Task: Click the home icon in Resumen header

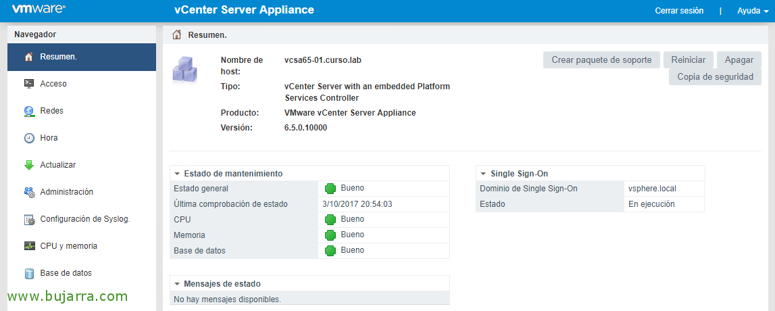Action: 176,34
